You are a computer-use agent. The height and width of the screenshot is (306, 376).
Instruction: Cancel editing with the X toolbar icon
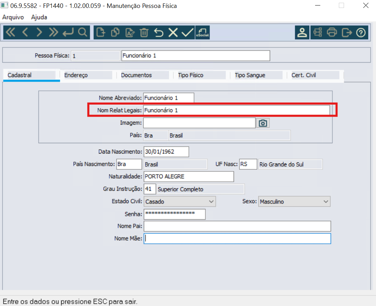pos(173,32)
